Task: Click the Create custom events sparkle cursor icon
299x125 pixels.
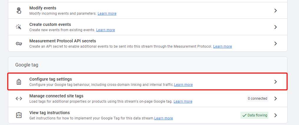Action: 19,27
